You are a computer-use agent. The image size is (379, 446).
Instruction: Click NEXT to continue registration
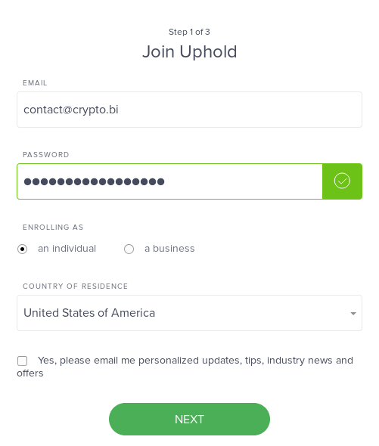[x=189, y=419]
